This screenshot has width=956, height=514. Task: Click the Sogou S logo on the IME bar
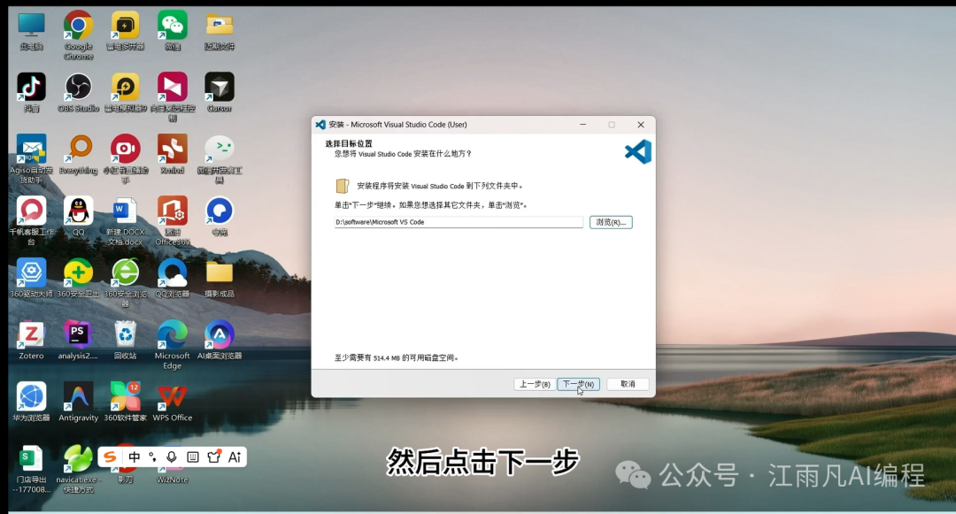(x=110, y=456)
